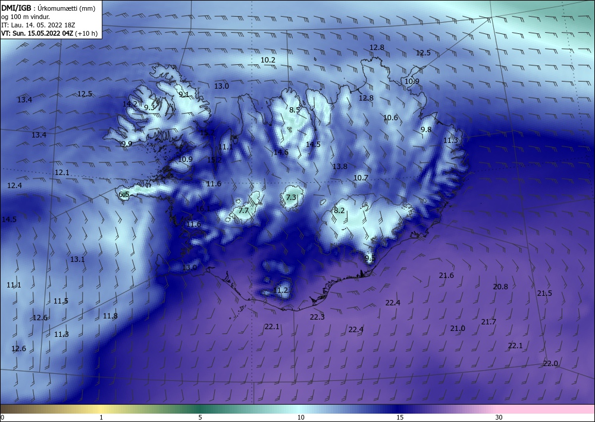Click the 'IT: Lau. 14. 05. 2022 18Z' line
595x422 pixels.
38,25
